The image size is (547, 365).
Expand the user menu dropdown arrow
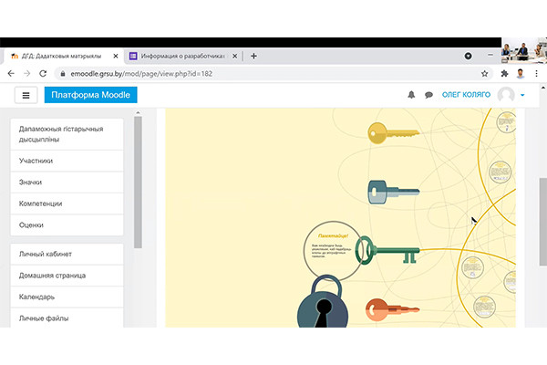(x=523, y=95)
